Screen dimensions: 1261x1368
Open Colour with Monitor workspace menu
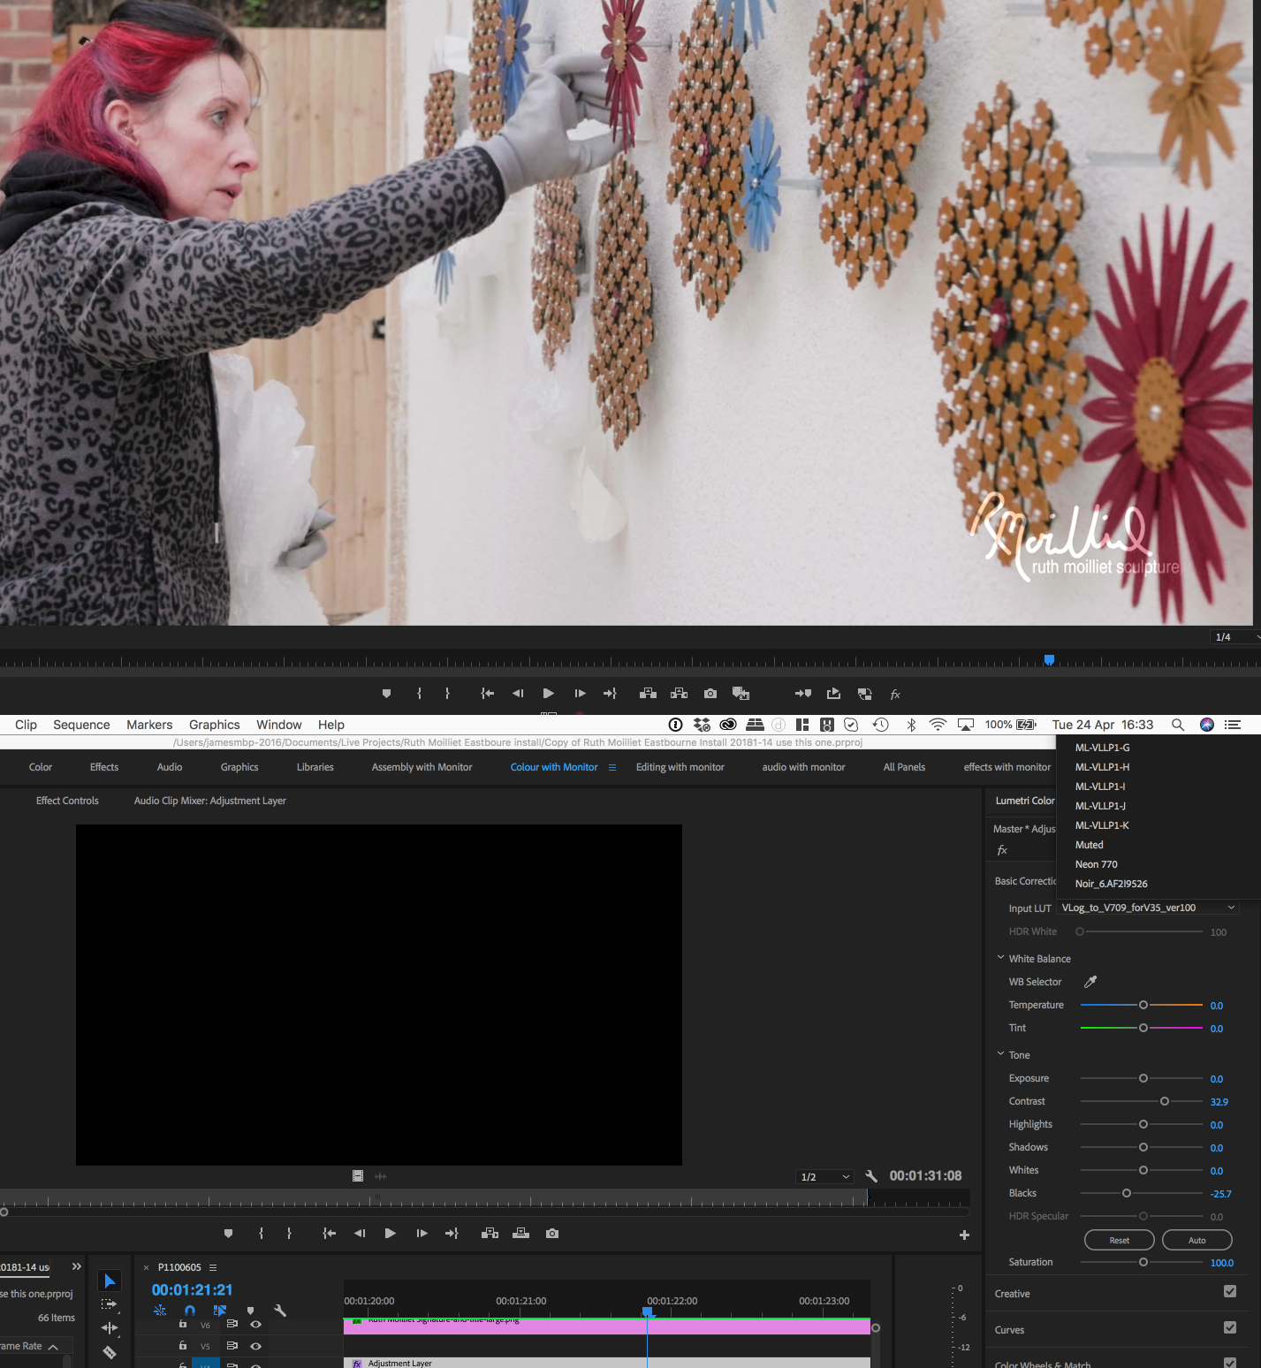point(612,767)
